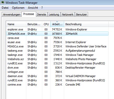
Task: Select the MSASCui.exe process
Action: point(57,46)
